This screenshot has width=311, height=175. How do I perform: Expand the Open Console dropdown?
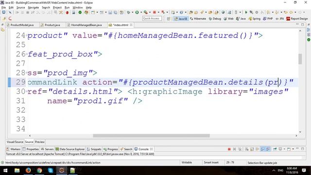293,149
